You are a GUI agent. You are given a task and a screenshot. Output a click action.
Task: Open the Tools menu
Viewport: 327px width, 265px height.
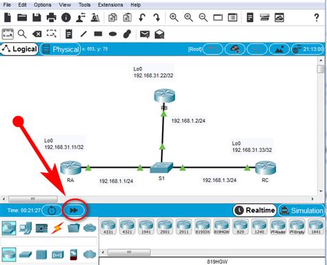(84, 5)
